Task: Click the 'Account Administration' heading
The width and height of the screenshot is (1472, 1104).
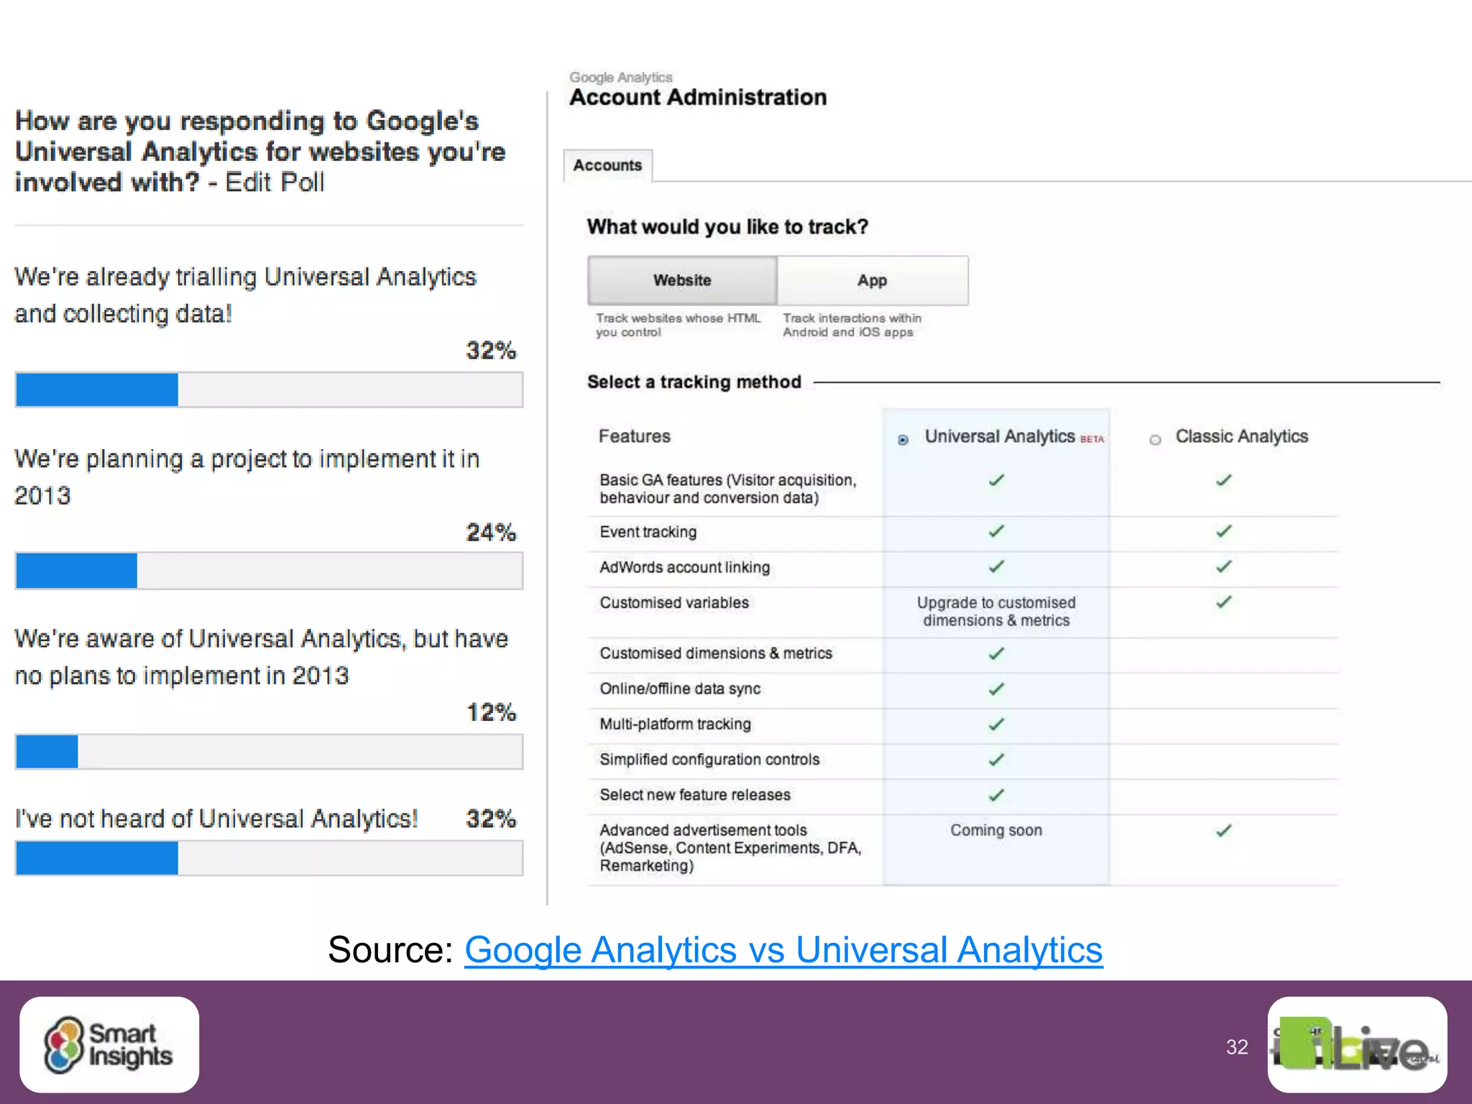Action: [698, 97]
